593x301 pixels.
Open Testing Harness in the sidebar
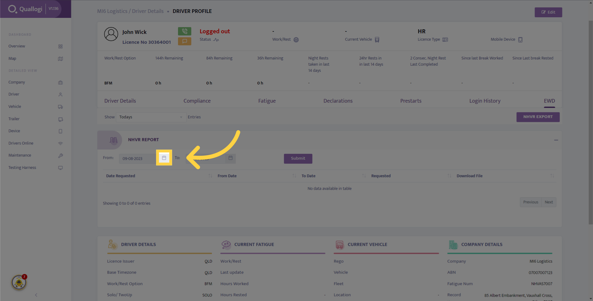22,168
